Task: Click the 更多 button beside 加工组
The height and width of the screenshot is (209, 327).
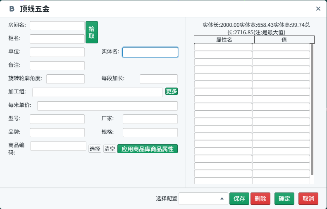Action: point(172,91)
